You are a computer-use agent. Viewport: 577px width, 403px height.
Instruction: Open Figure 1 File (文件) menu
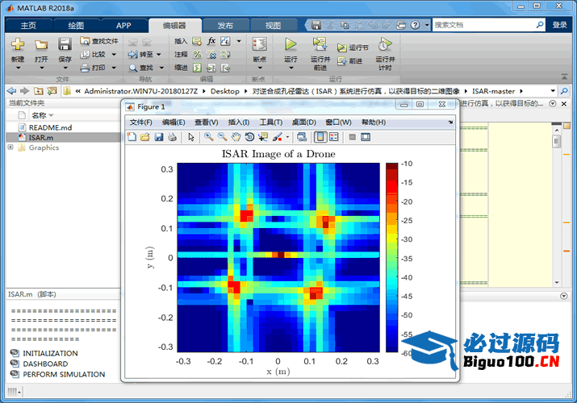pos(140,123)
